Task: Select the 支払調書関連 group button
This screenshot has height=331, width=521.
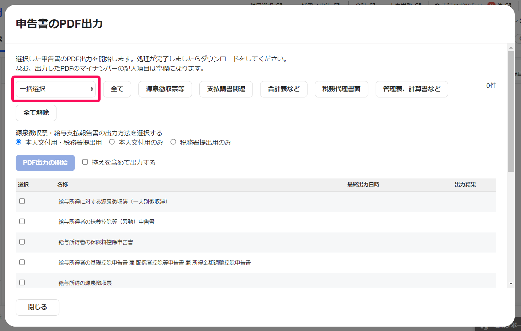Action: click(226, 89)
